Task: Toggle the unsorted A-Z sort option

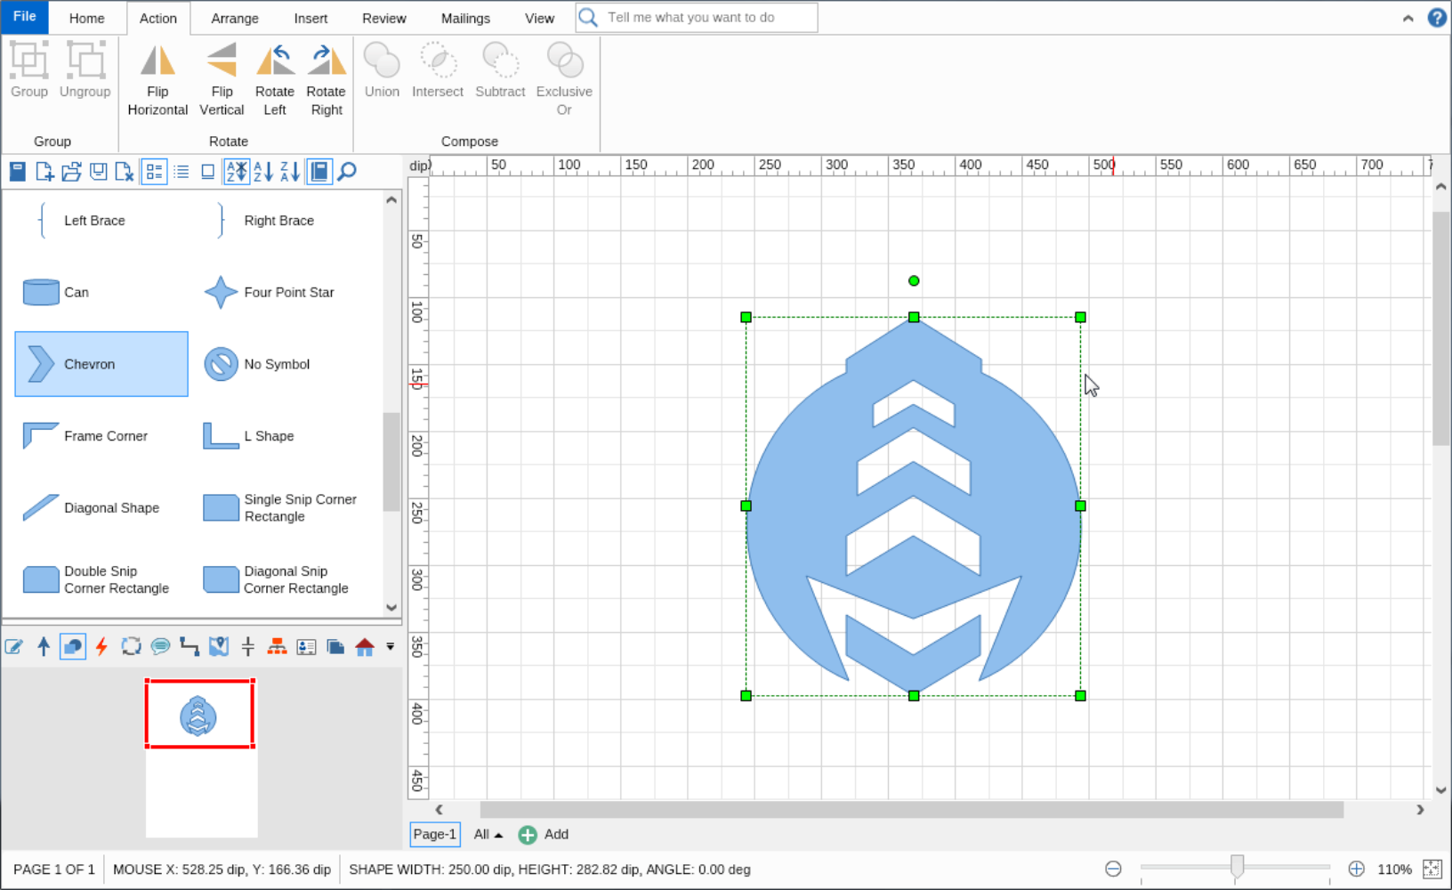Action: (237, 171)
